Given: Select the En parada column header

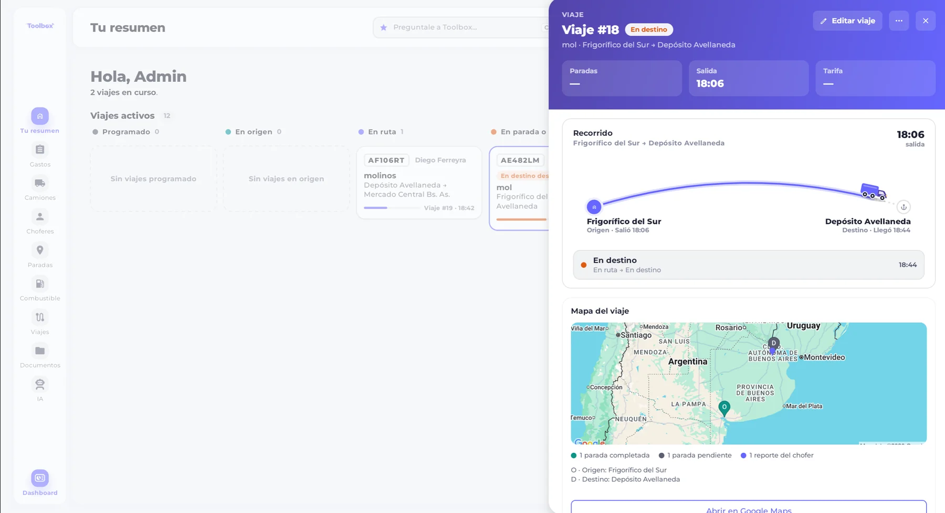Looking at the screenshot, I should coord(520,132).
